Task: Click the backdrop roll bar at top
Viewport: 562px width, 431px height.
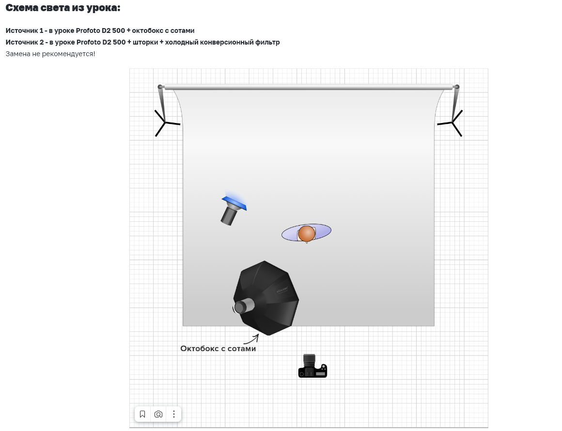Action: point(308,88)
